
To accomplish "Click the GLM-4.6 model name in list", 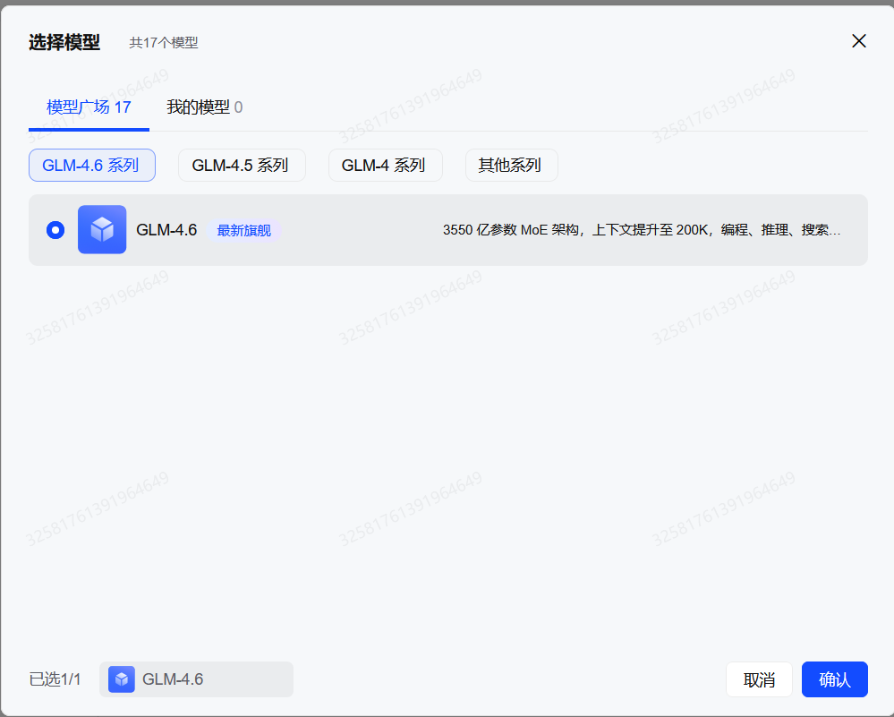I will [x=166, y=230].
